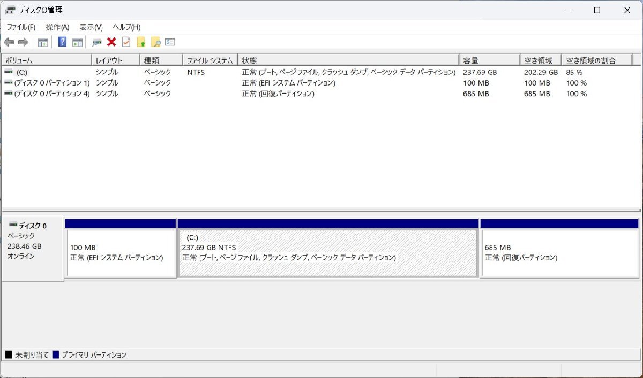Screen dimensions: 643x378
Task: Open the ヘルプ(H) menu
Action: point(126,27)
